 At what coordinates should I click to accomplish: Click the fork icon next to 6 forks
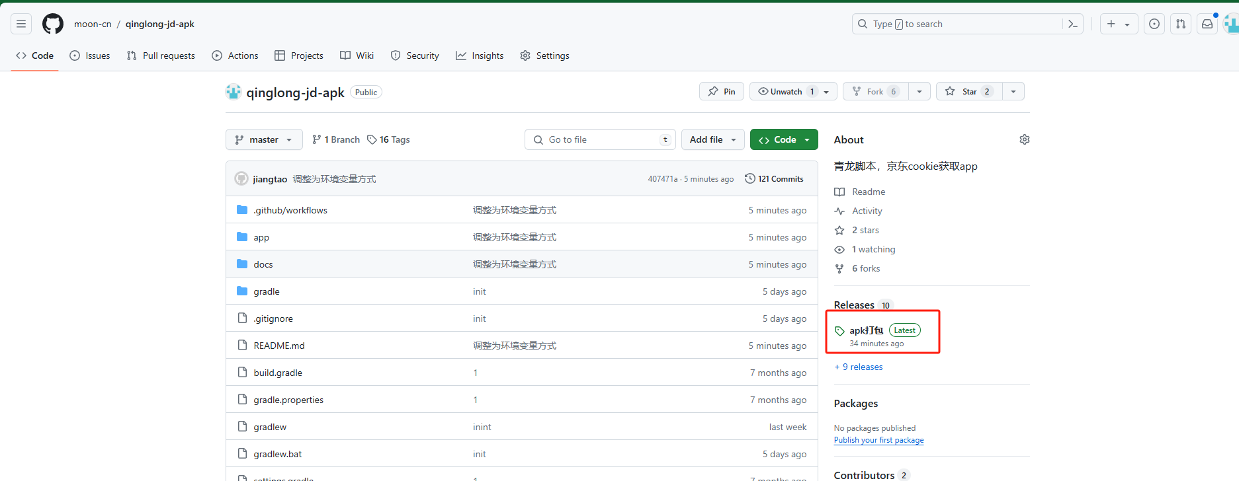839,268
